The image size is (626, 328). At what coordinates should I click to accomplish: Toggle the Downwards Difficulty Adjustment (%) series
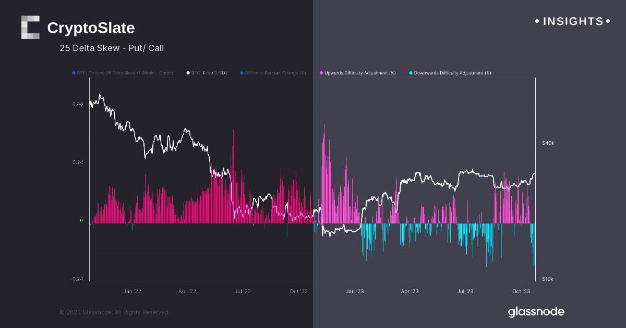pos(452,73)
